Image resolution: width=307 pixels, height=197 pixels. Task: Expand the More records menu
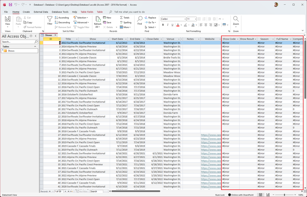point(125,27)
